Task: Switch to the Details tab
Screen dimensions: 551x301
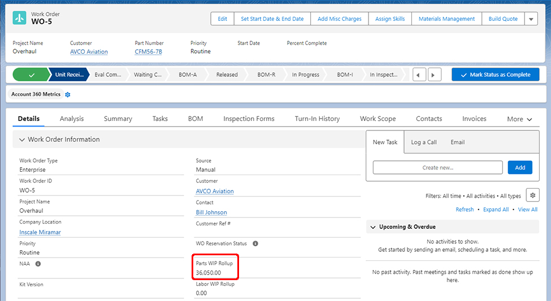Action: (x=29, y=119)
